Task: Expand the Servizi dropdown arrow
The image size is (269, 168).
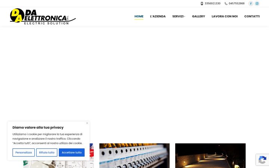Action: click(x=185, y=16)
